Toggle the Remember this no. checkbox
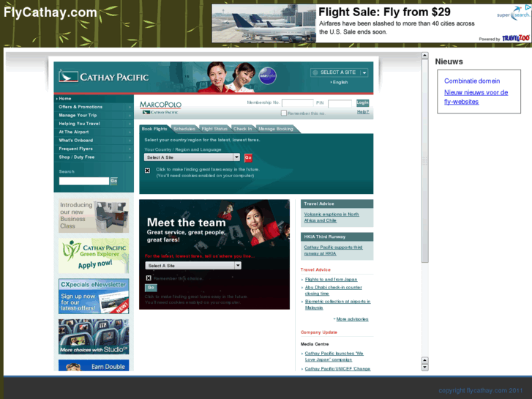Image resolution: width=532 pixels, height=399 pixels. pyautogui.click(x=284, y=113)
